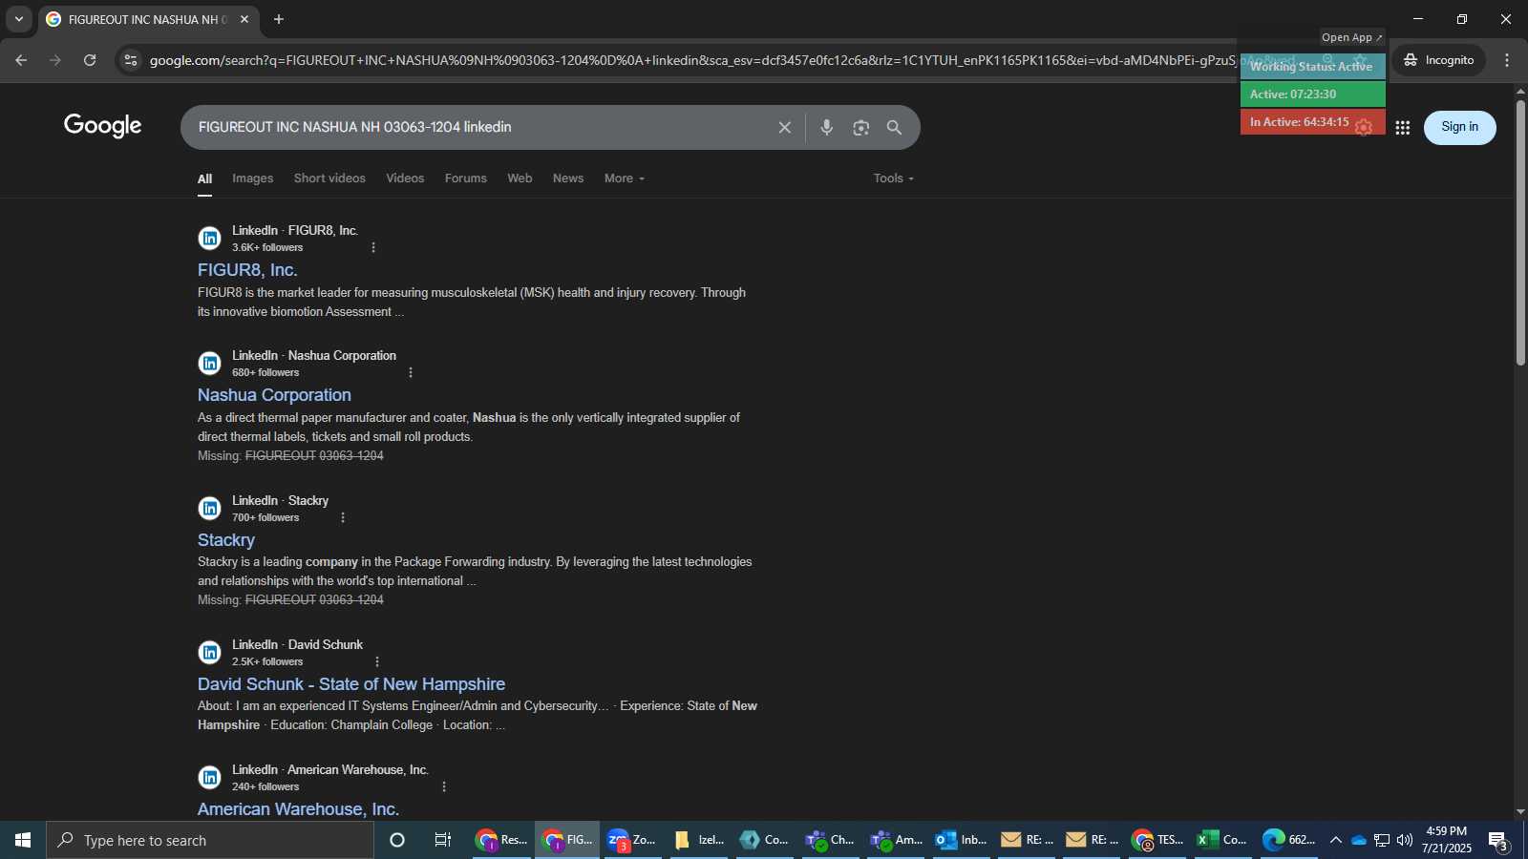
Task: Open FIGUR8, Inc. LinkedIn link
Action: pyautogui.click(x=247, y=270)
